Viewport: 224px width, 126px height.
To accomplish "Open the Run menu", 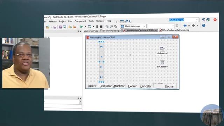I will tap(70, 21).
